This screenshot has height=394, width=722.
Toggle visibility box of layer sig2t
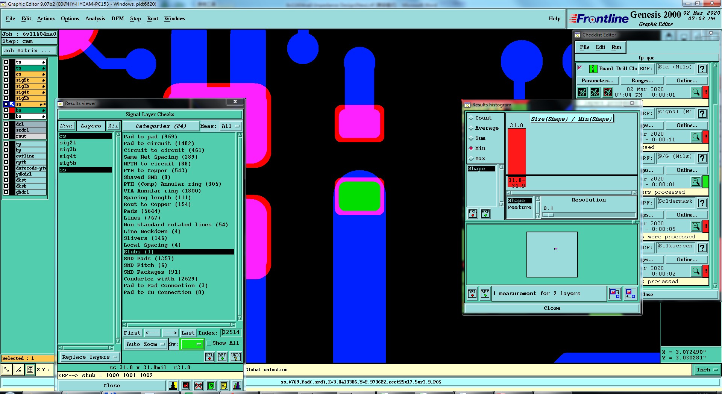(x=6, y=80)
